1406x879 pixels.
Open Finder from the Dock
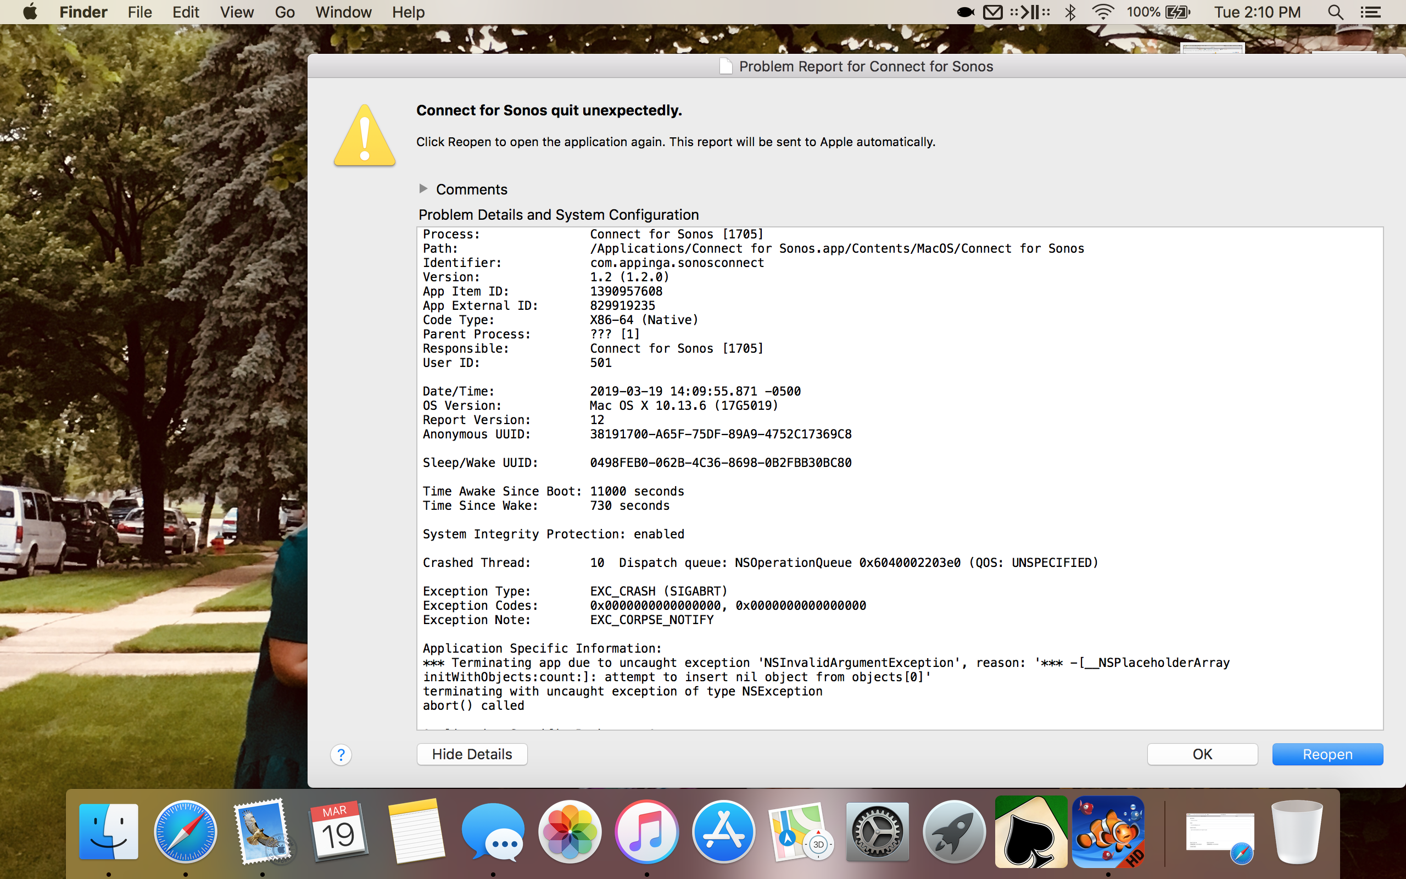[x=108, y=831]
